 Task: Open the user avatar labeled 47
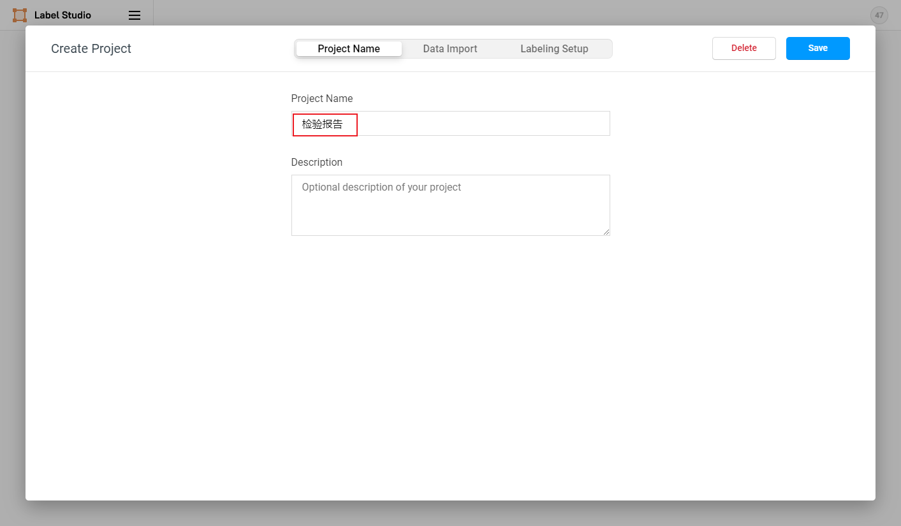(x=879, y=15)
